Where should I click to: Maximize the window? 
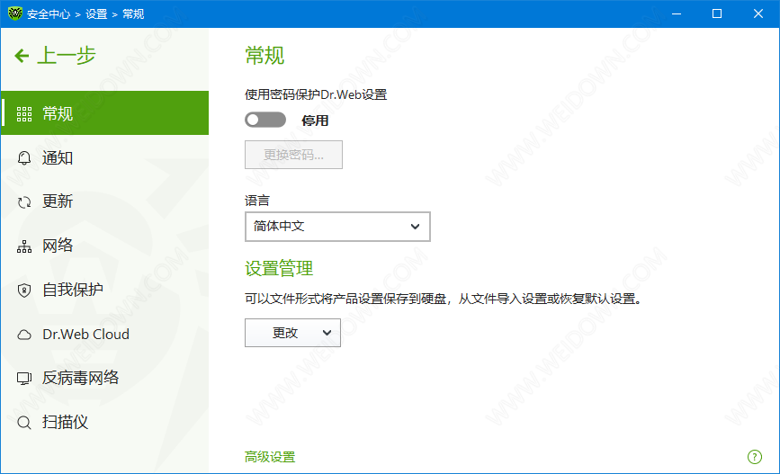[717, 13]
